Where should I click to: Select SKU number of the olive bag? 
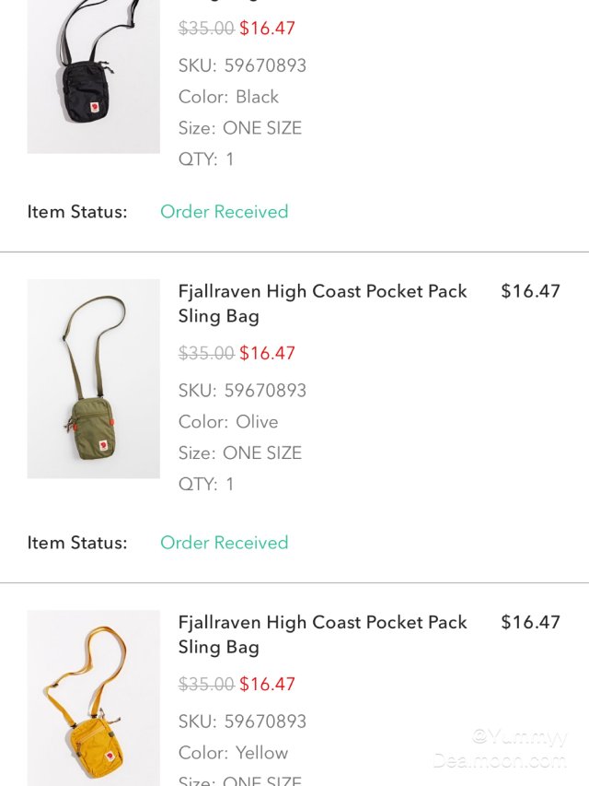click(265, 391)
